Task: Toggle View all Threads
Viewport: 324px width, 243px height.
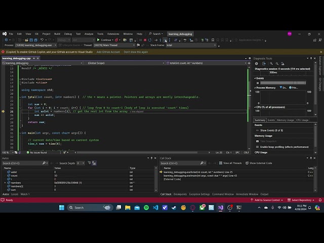Action: coord(230,163)
